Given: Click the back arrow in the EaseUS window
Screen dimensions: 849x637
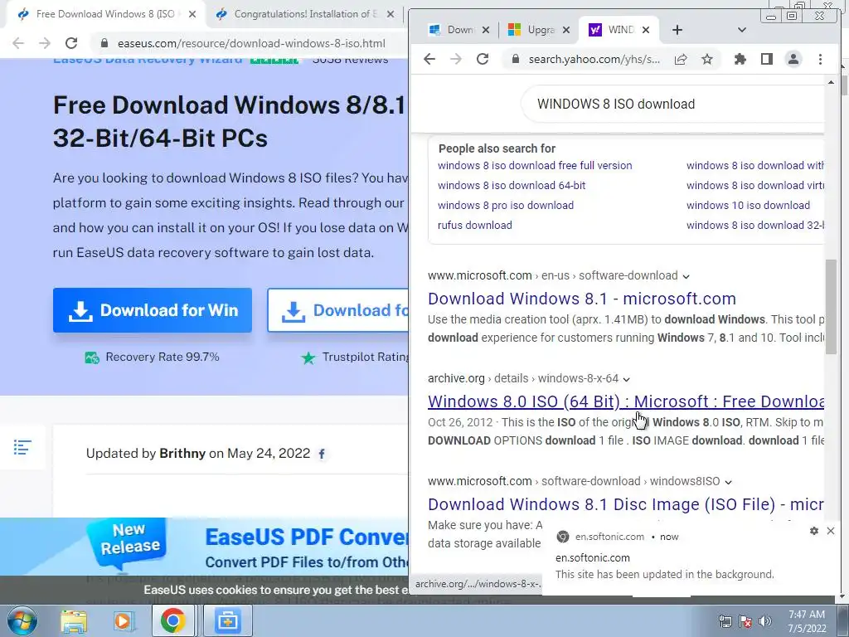Looking at the screenshot, I should pyautogui.click(x=18, y=43).
